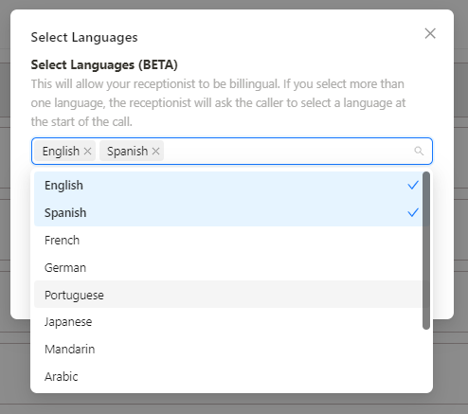Click the Select Languages (BETA) heading
Image resolution: width=468 pixels, height=414 pixels.
tap(104, 64)
